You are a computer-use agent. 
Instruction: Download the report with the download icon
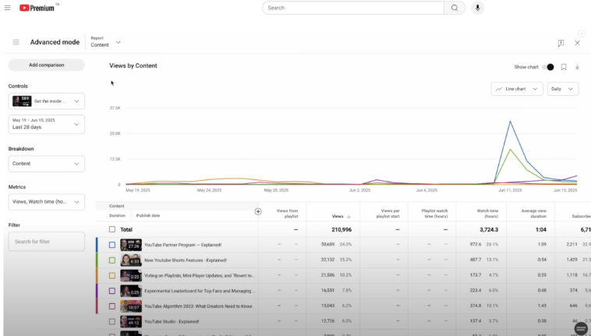[577, 67]
